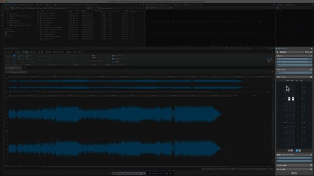Toggle the blue-highlighted button below the level meters
This screenshot has height=176, width=314.
pyautogui.click(x=297, y=151)
